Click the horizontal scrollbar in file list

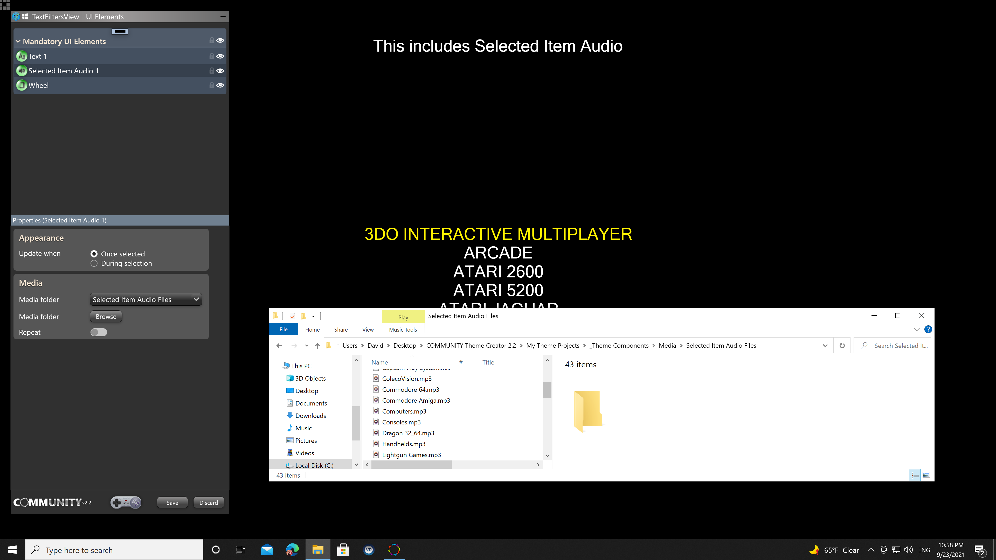click(411, 465)
